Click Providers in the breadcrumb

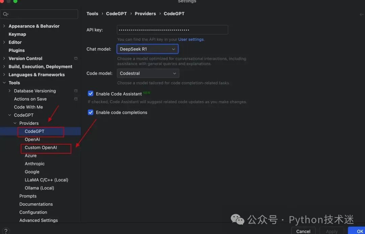point(145,14)
